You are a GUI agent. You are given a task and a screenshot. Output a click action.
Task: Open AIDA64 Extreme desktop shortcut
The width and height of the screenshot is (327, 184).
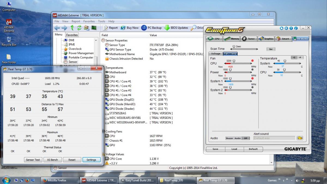coord(9,26)
